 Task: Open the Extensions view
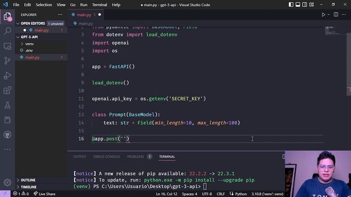(7, 90)
